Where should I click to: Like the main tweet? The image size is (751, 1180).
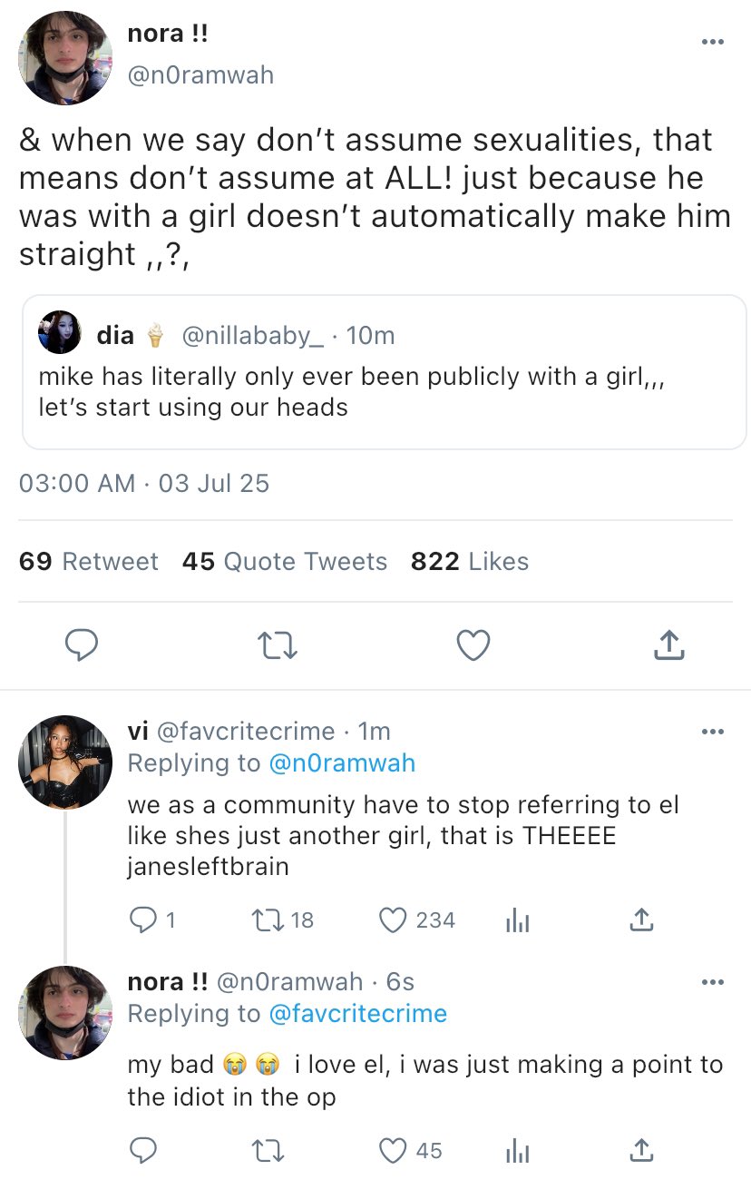point(473,645)
